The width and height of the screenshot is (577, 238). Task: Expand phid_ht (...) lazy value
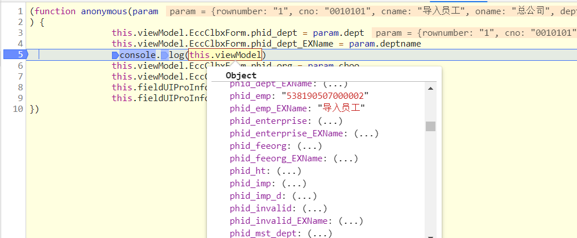pyautogui.click(x=289, y=171)
